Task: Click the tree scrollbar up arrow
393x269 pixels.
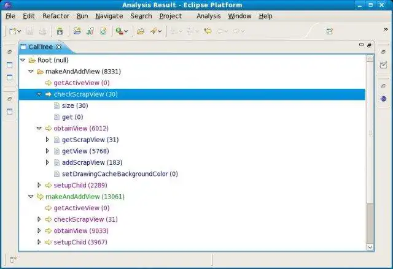Action: (x=370, y=58)
